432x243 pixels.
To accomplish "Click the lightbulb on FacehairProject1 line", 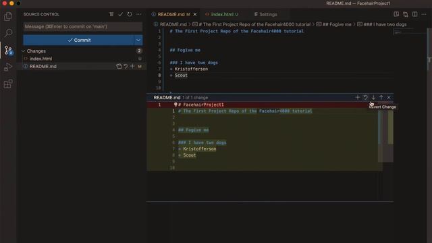I will 175,105.
